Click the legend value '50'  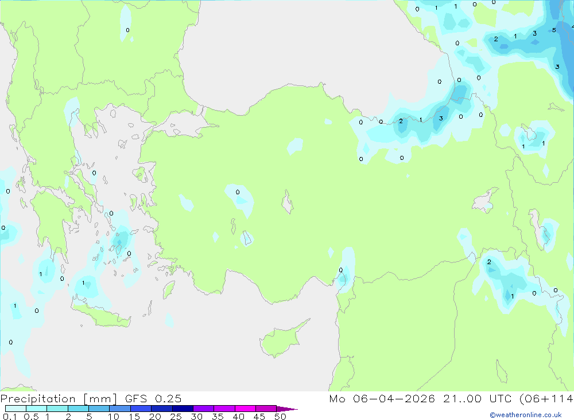click(x=280, y=417)
